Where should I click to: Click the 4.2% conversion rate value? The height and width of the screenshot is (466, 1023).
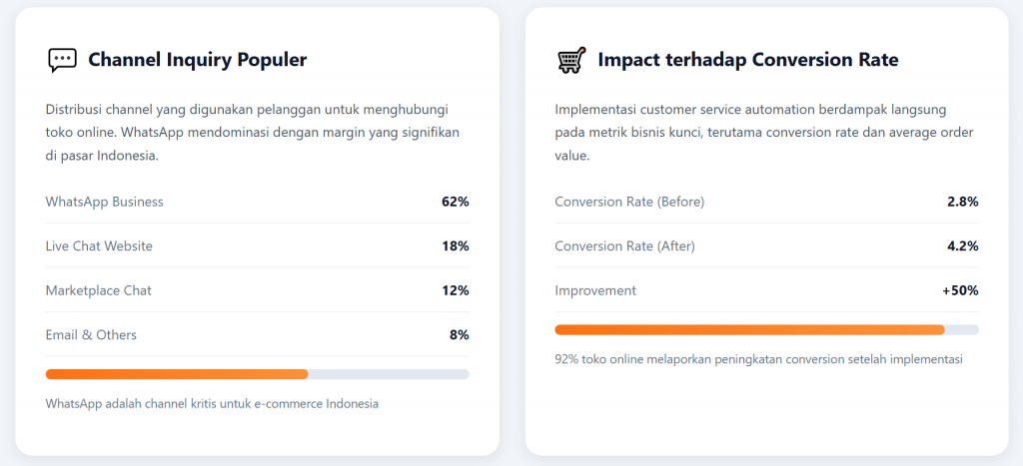(962, 245)
